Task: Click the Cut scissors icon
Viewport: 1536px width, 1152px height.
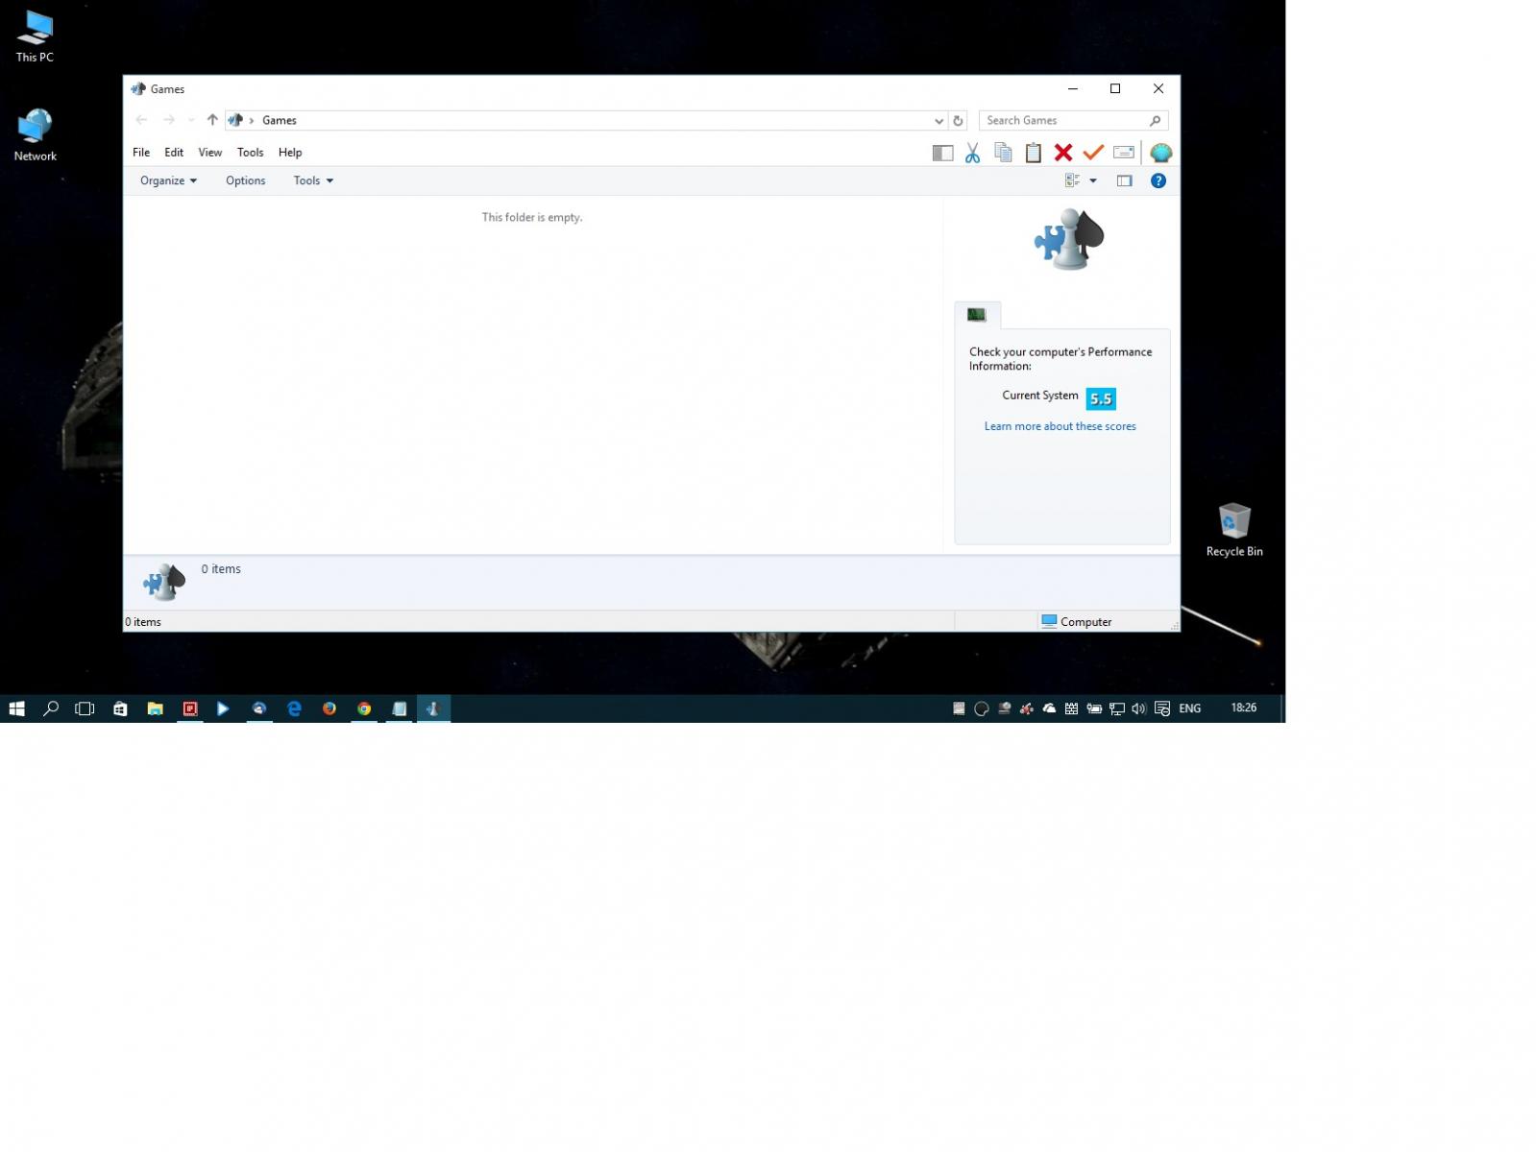Action: pos(972,153)
